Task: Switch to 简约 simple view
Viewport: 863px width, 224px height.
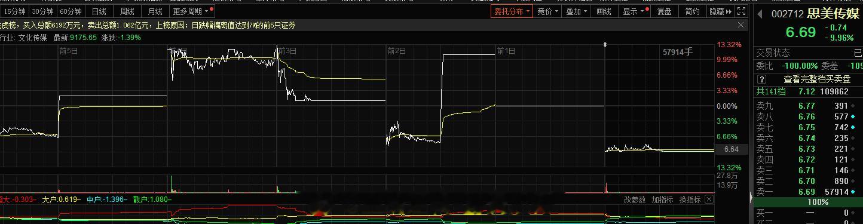Action: click(x=692, y=11)
